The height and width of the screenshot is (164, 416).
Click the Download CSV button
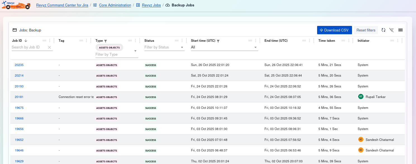pos(334,30)
